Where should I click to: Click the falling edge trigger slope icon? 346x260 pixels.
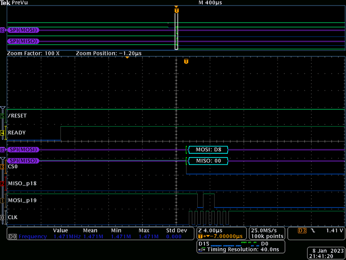[313, 231]
